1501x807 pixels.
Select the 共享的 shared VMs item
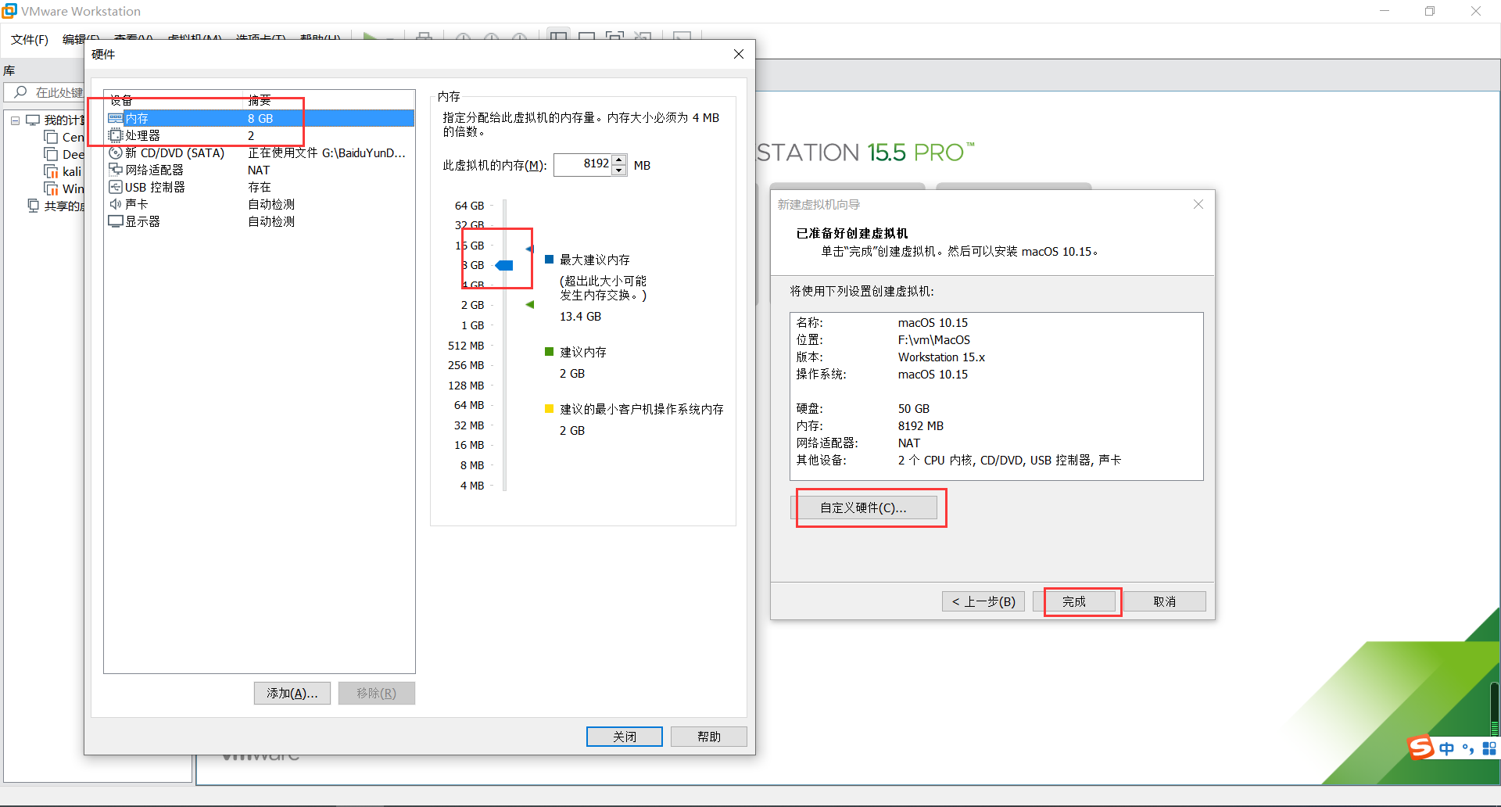(64, 206)
